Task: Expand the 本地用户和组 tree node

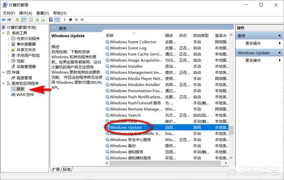Action: click(8, 55)
